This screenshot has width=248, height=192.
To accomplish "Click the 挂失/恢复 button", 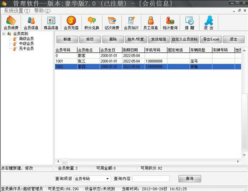I will click(x=136, y=39).
